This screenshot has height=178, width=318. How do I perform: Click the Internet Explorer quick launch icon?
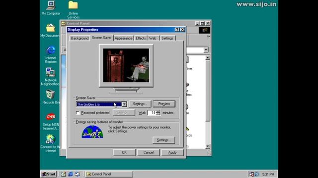pyautogui.click(x=71, y=174)
